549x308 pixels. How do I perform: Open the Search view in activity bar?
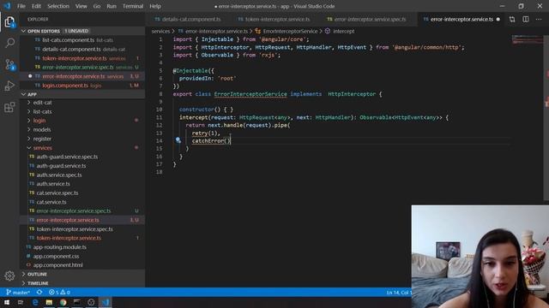click(x=9, y=43)
